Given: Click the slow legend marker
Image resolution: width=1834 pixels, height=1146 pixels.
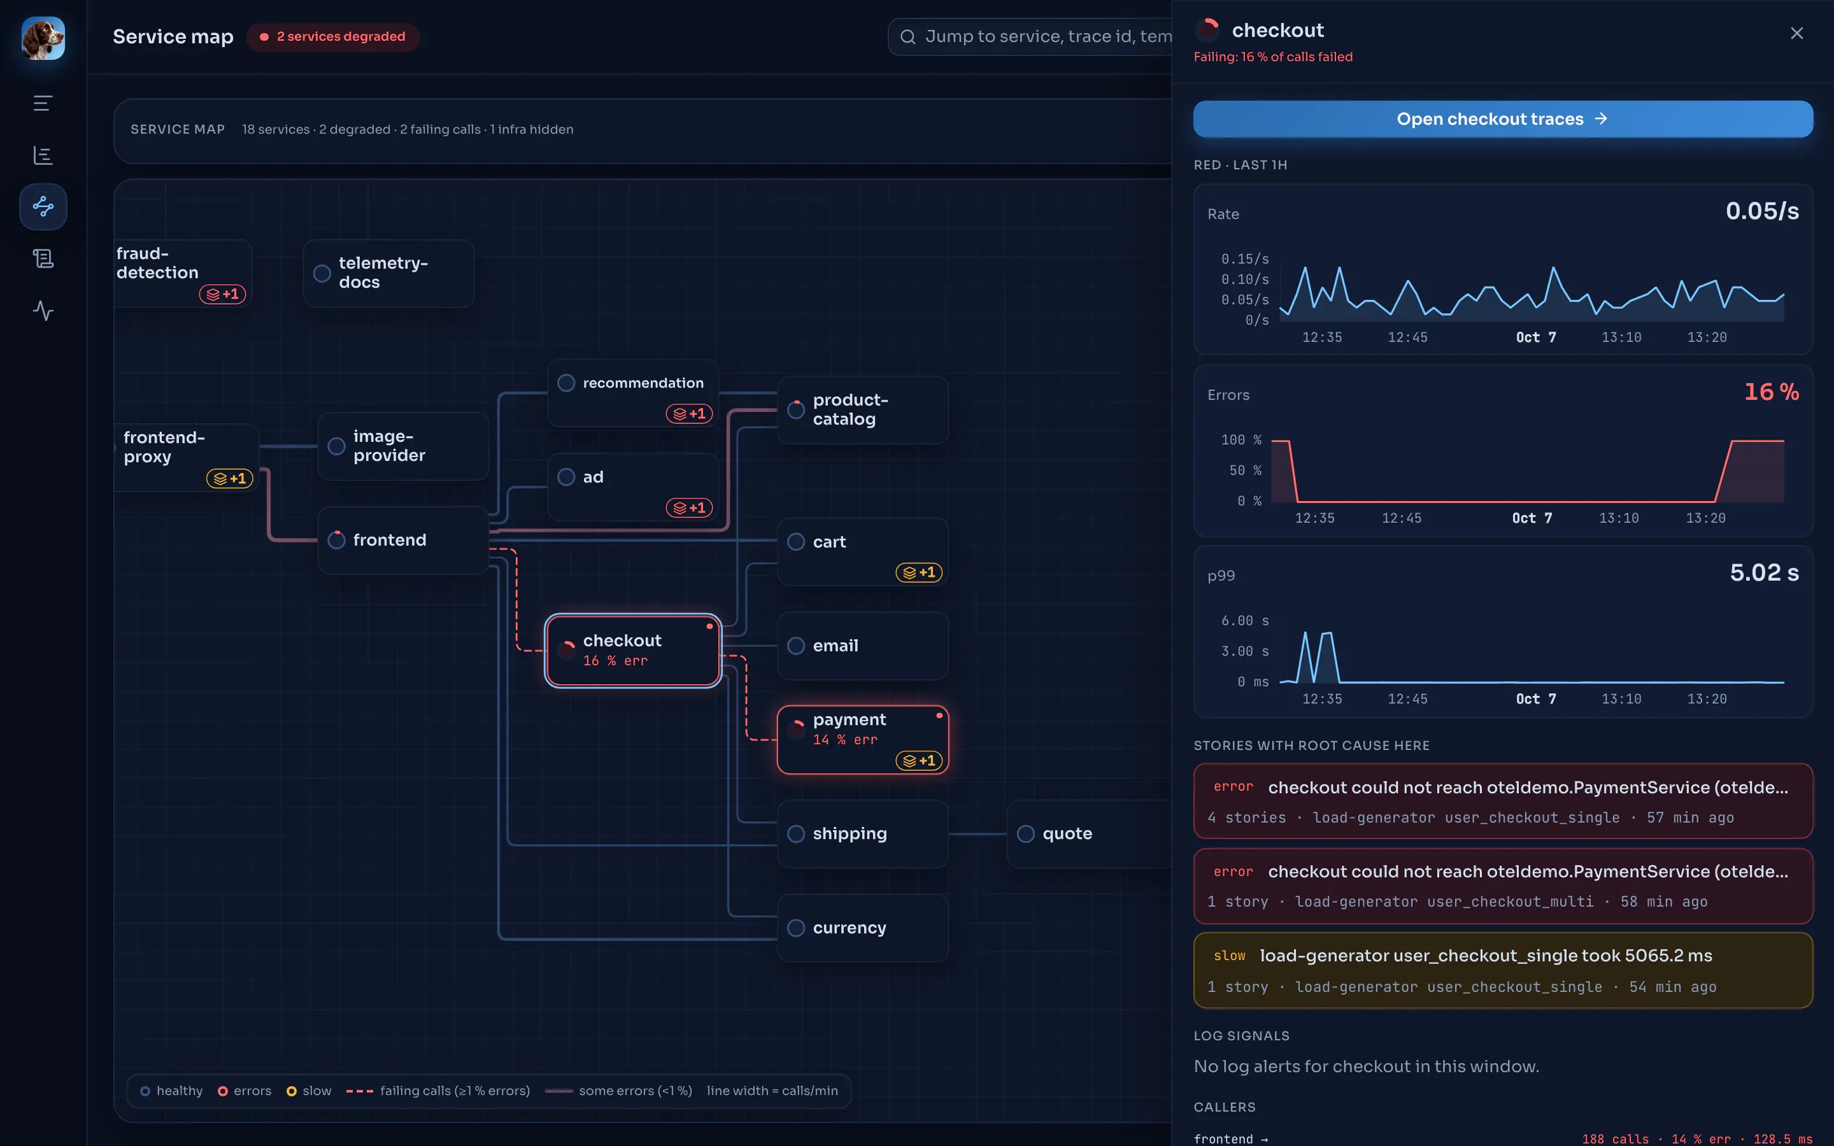Looking at the screenshot, I should click(291, 1091).
